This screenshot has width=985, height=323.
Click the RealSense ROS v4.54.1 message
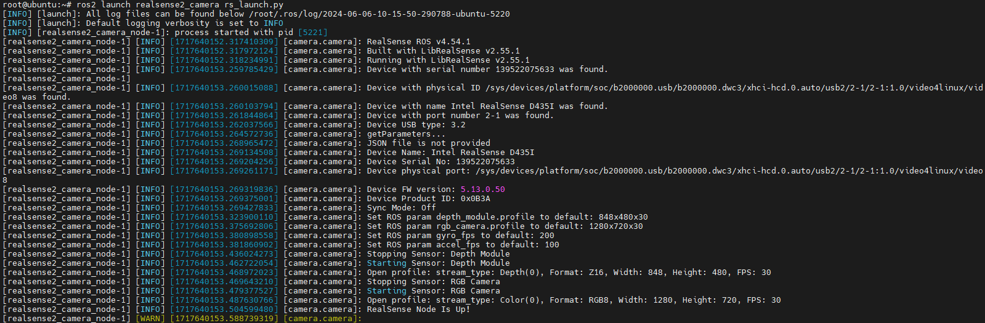[418, 41]
